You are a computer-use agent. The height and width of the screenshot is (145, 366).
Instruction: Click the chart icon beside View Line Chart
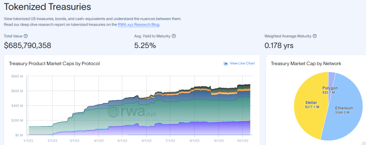click(x=226, y=63)
